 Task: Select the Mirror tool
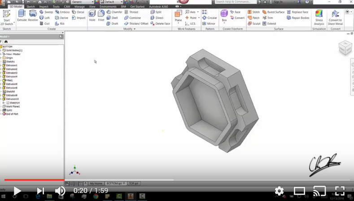(209, 23)
